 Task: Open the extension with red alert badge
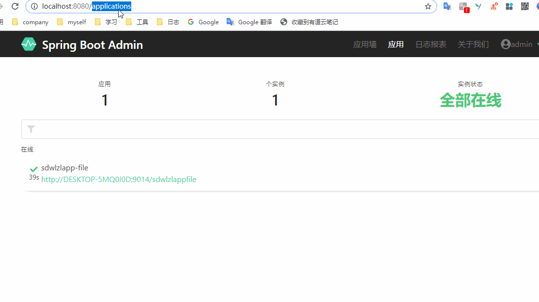(464, 7)
